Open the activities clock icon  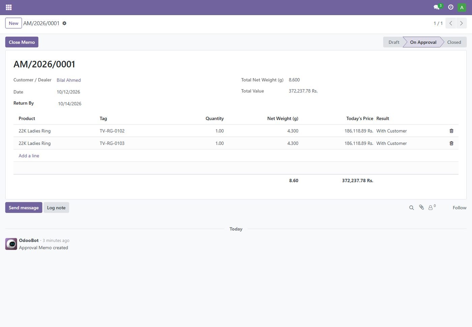click(x=450, y=7)
